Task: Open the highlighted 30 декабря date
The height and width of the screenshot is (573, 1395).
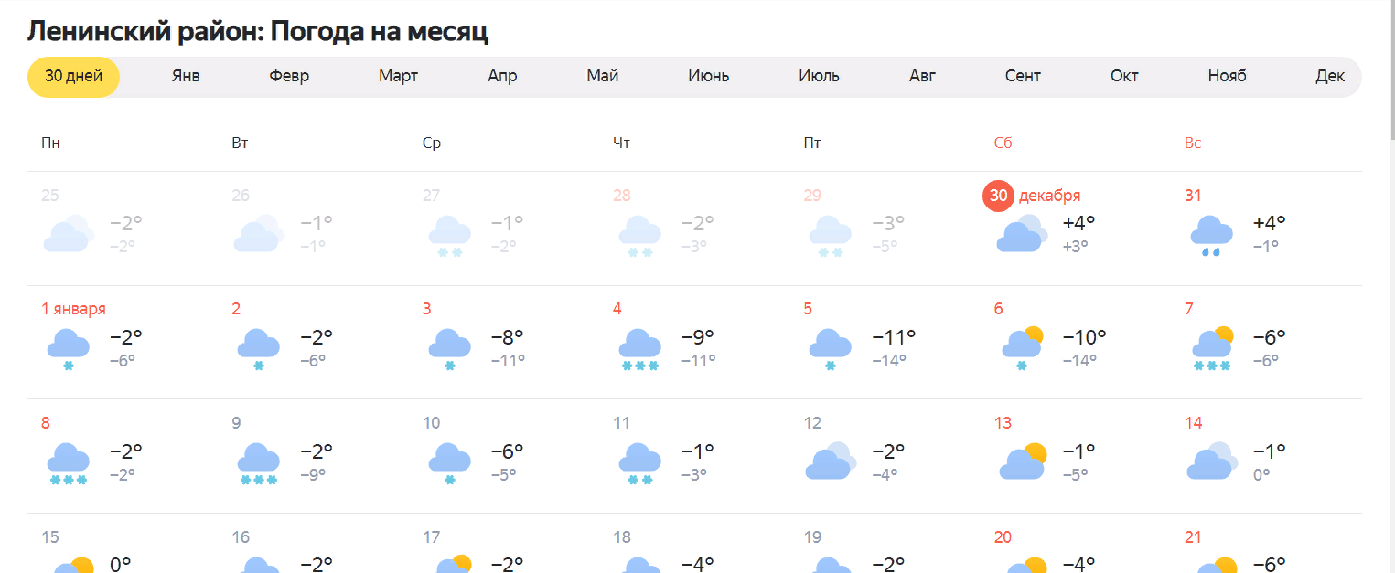Action: coord(998,196)
